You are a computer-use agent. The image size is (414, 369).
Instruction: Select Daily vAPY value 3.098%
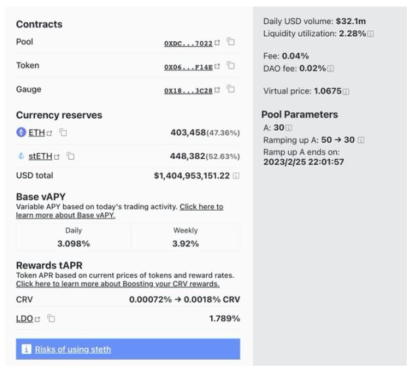[73, 244]
